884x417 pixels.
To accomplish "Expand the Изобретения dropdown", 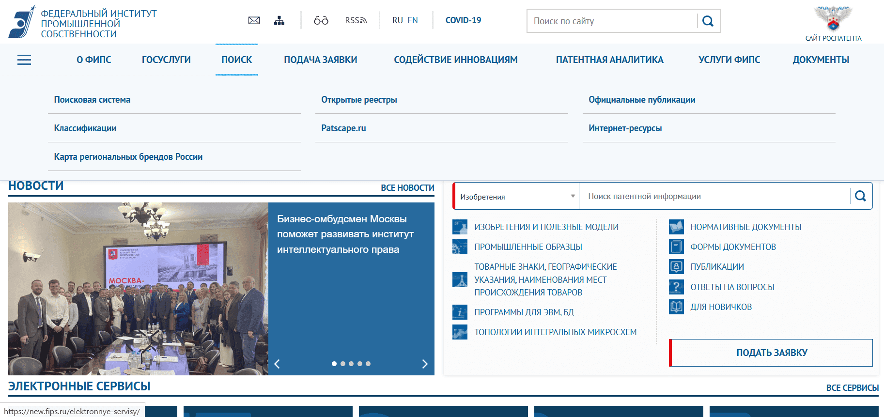I will [516, 197].
